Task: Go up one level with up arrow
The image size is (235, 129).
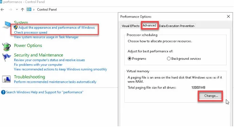Action: (22, 10)
